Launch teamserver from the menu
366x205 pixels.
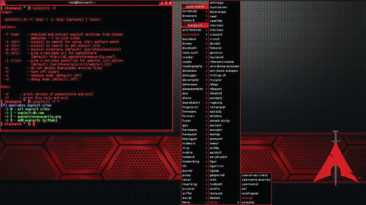tap(218, 7)
